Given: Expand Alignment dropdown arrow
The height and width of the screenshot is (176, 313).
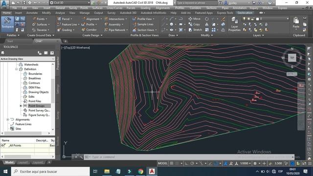Looking at the screenshot, I should tap(101, 19).
